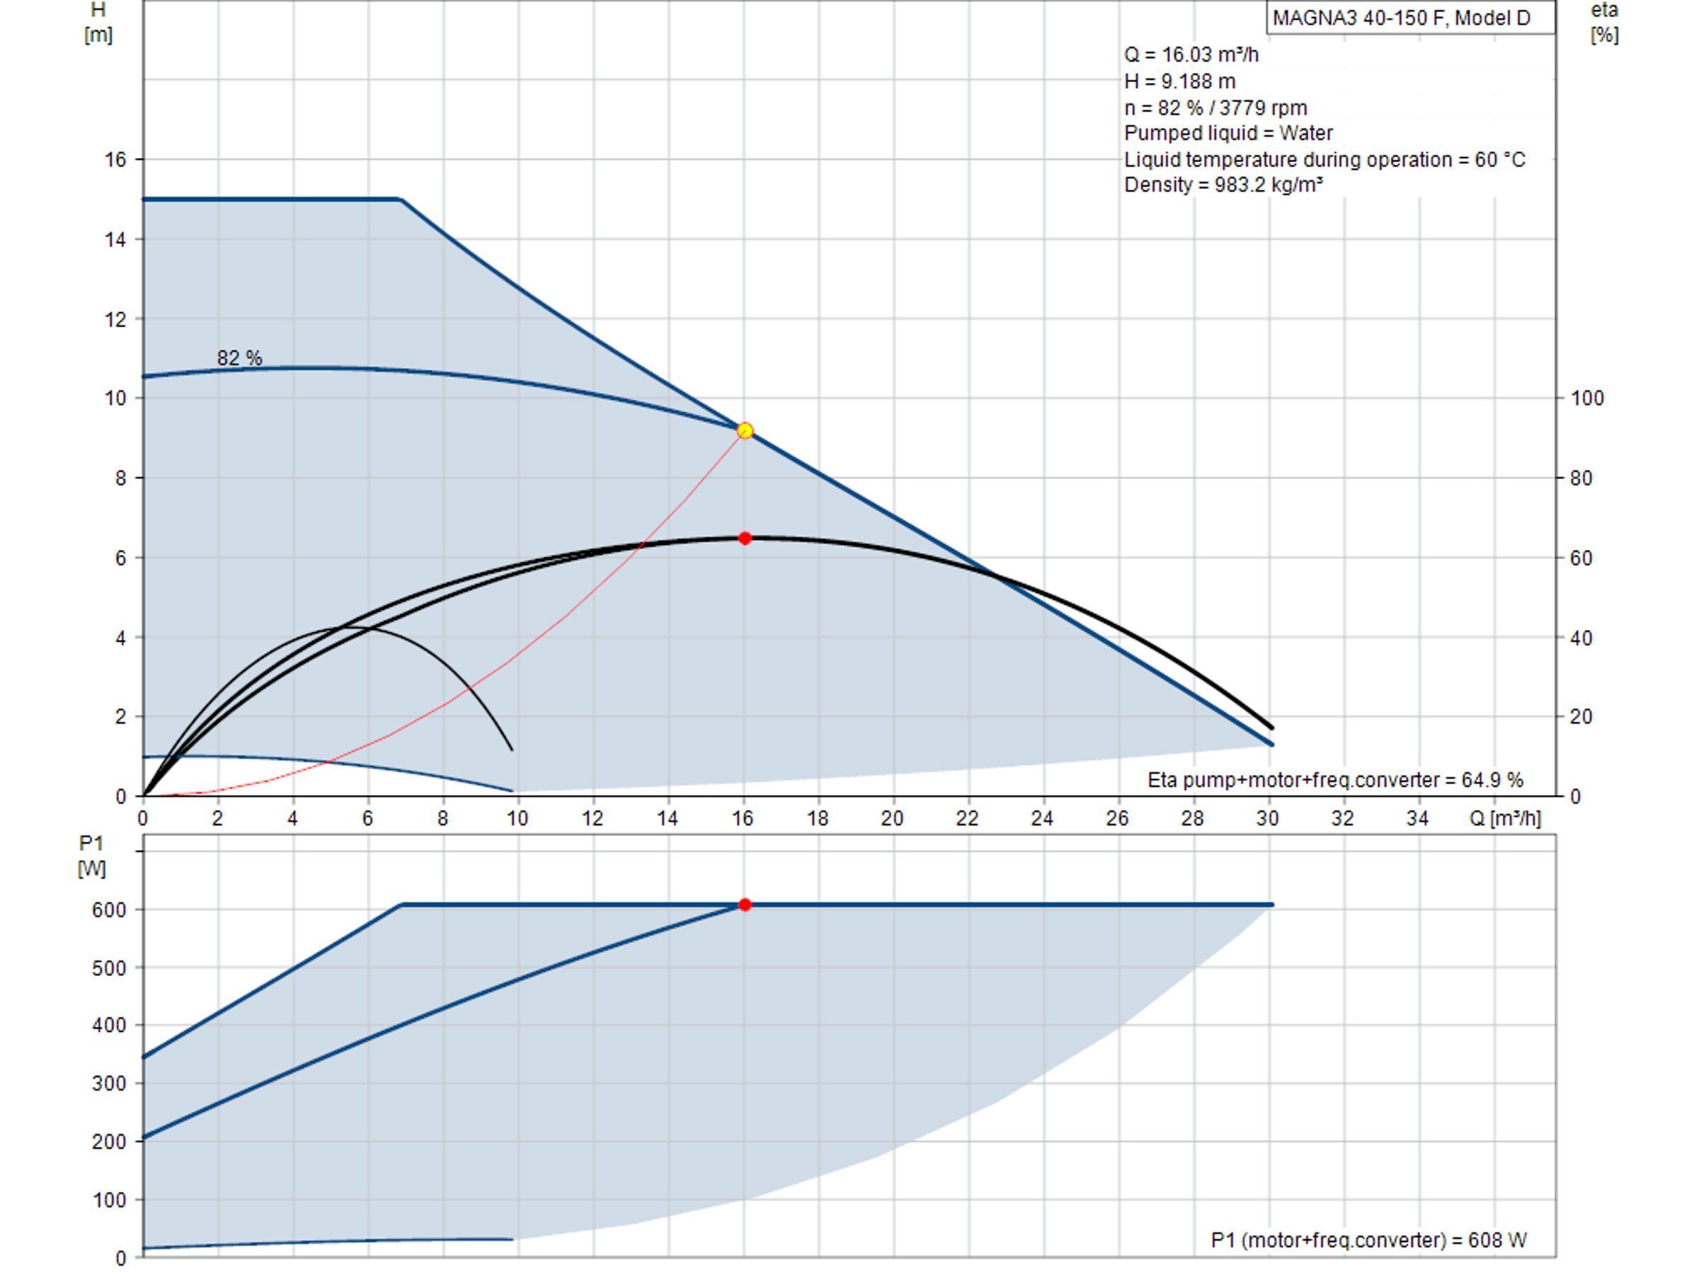
Task: Click the P1 [W] axis label
Action: pyautogui.click(x=92, y=856)
